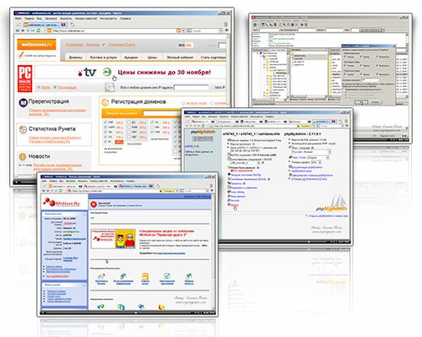This screenshot has height=337, width=422.
Task: Click the orange icon beside Регистрация доменов
Action: click(105, 102)
